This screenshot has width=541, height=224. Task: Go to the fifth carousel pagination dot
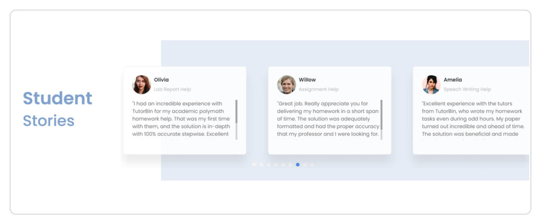pos(283,165)
